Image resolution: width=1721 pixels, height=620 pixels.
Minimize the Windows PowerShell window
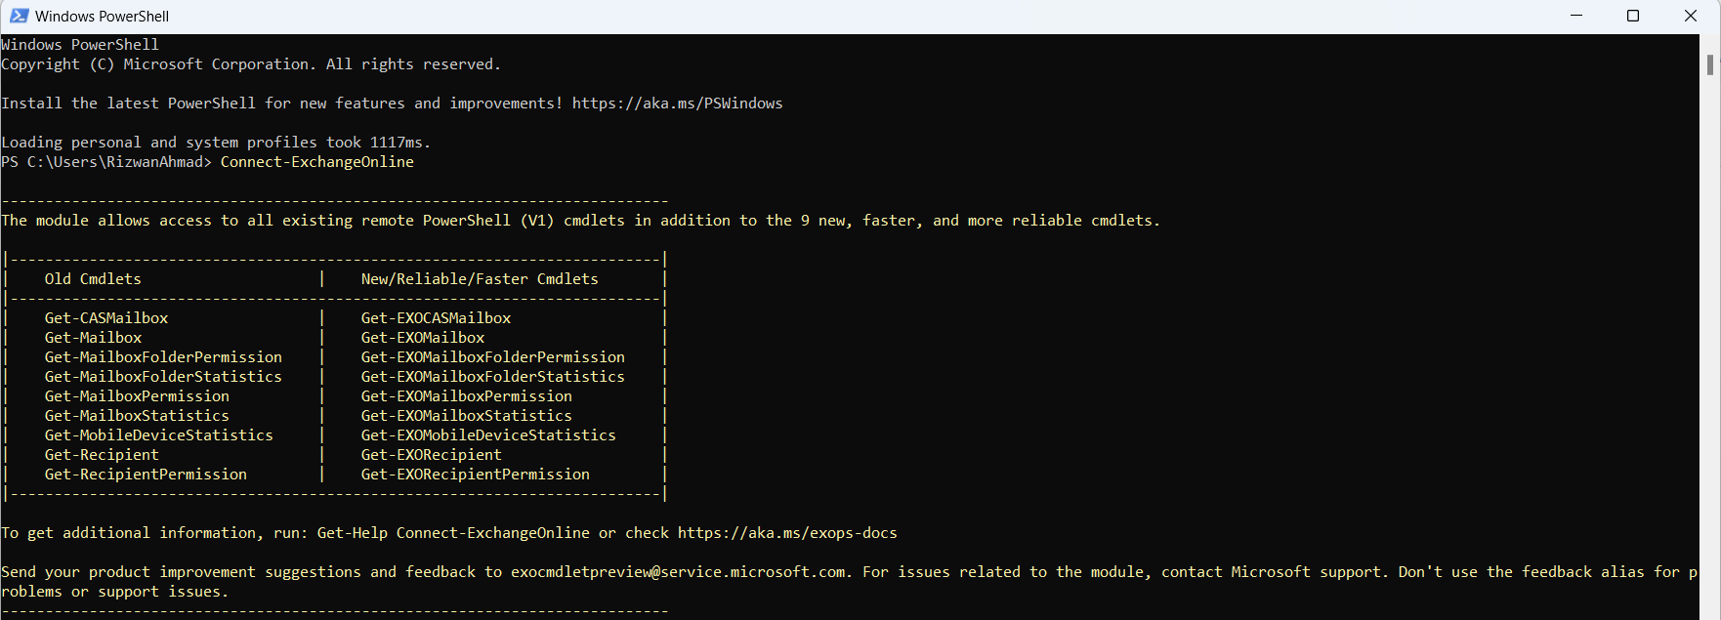pyautogui.click(x=1576, y=16)
